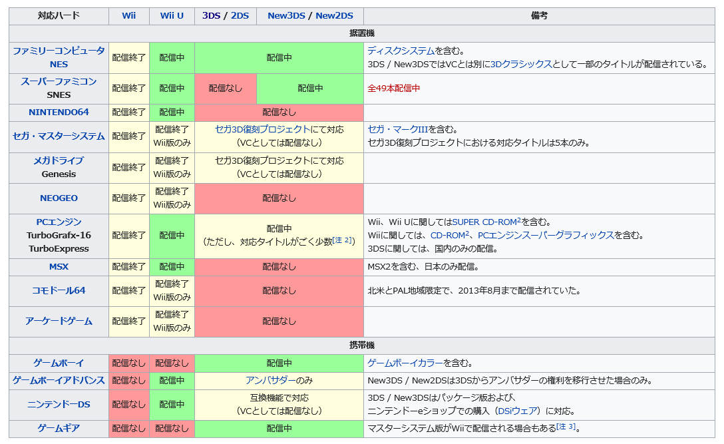
Task: Open the Wii U column header link
Action: 172,16
